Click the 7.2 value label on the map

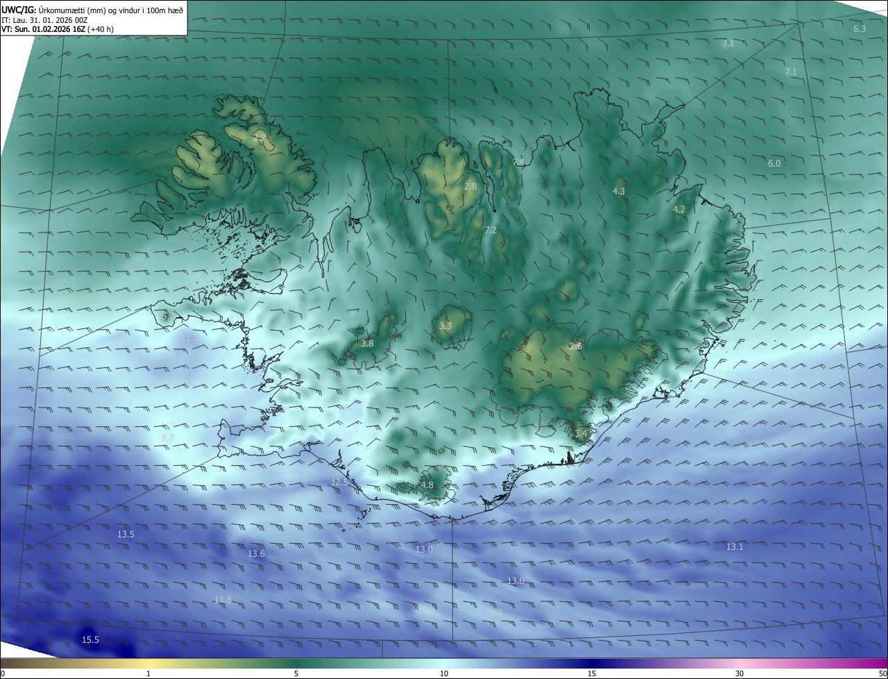click(x=490, y=230)
